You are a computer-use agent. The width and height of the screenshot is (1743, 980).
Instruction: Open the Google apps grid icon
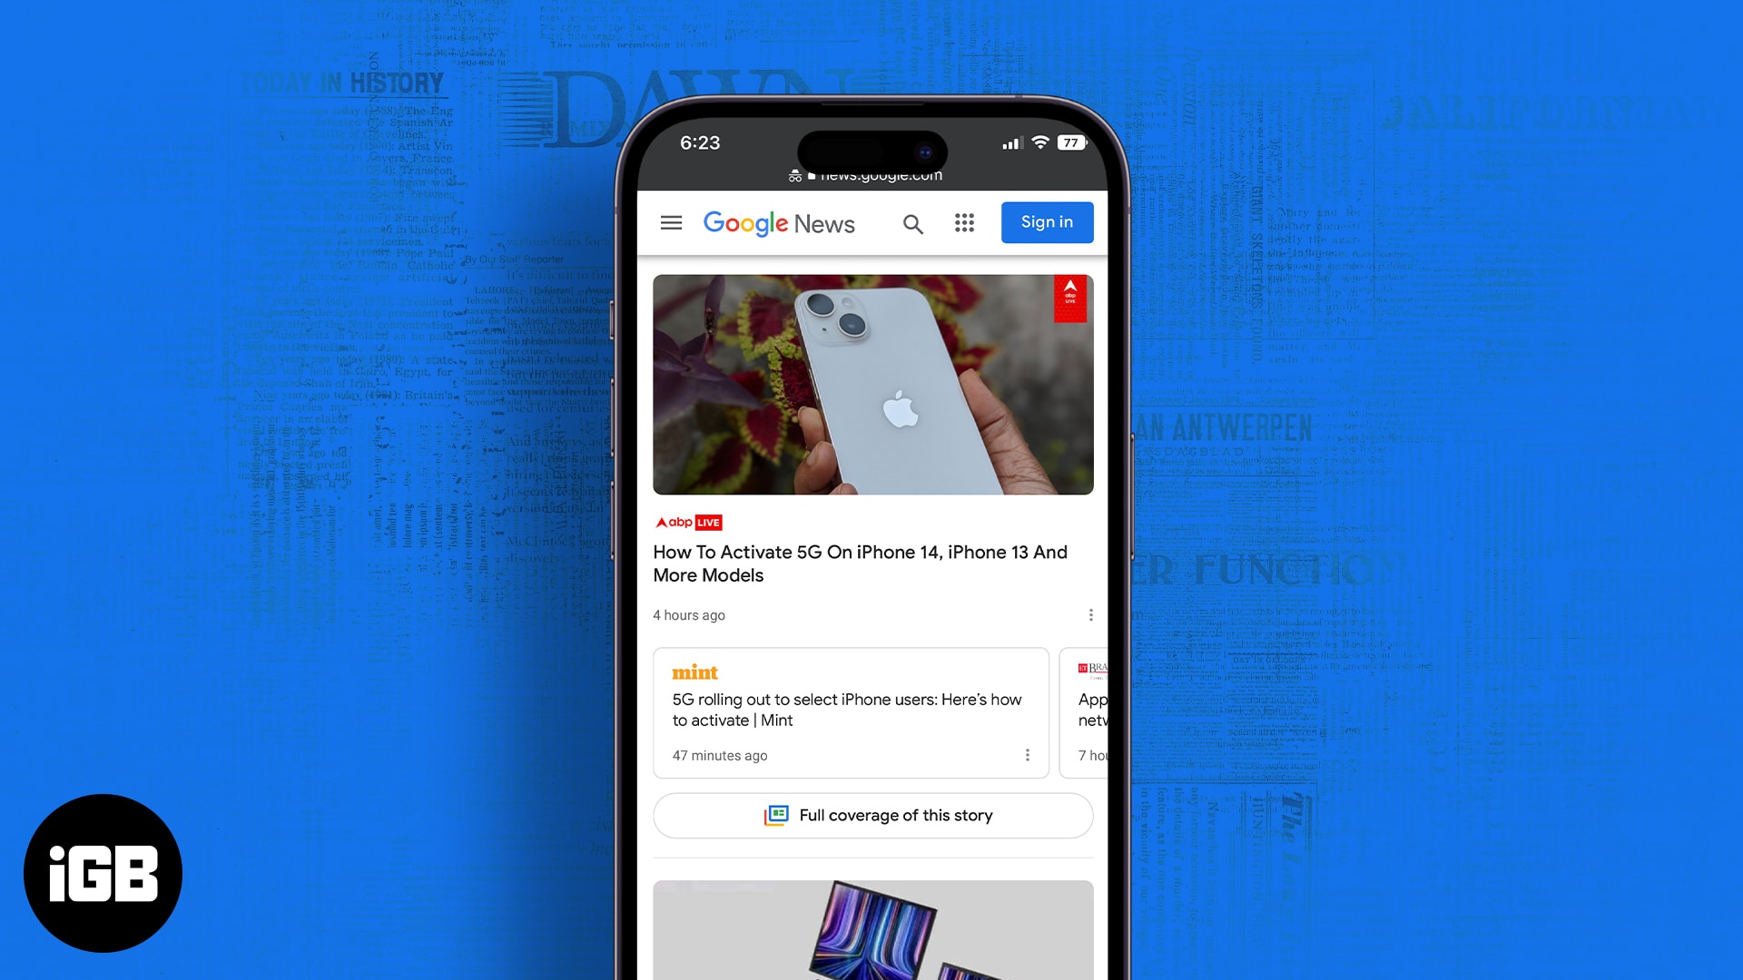point(964,222)
